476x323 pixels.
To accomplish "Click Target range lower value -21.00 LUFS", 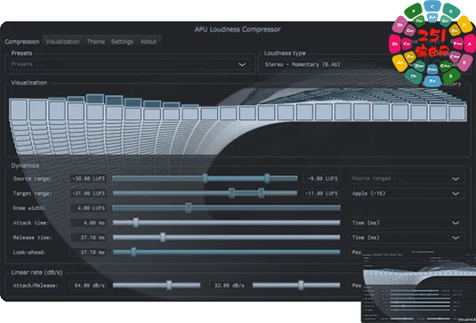I will 88,193.
